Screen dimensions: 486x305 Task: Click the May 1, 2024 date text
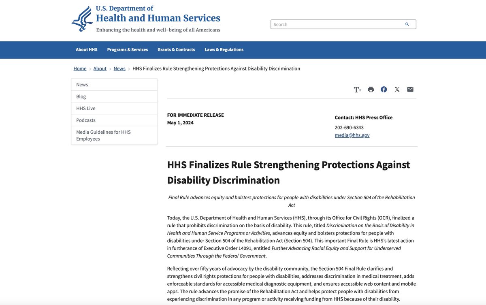[180, 123]
